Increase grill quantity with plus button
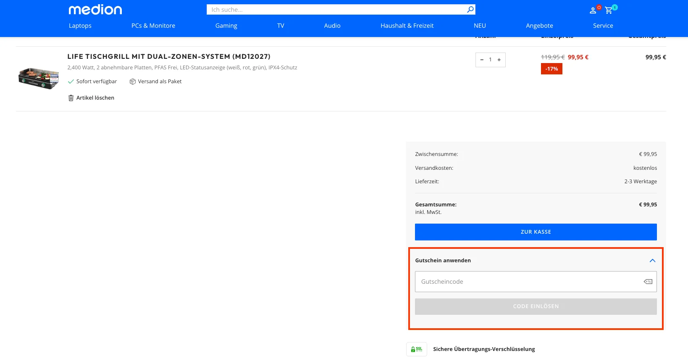 (499, 60)
